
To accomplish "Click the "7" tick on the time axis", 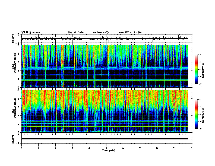I will 140,148.
